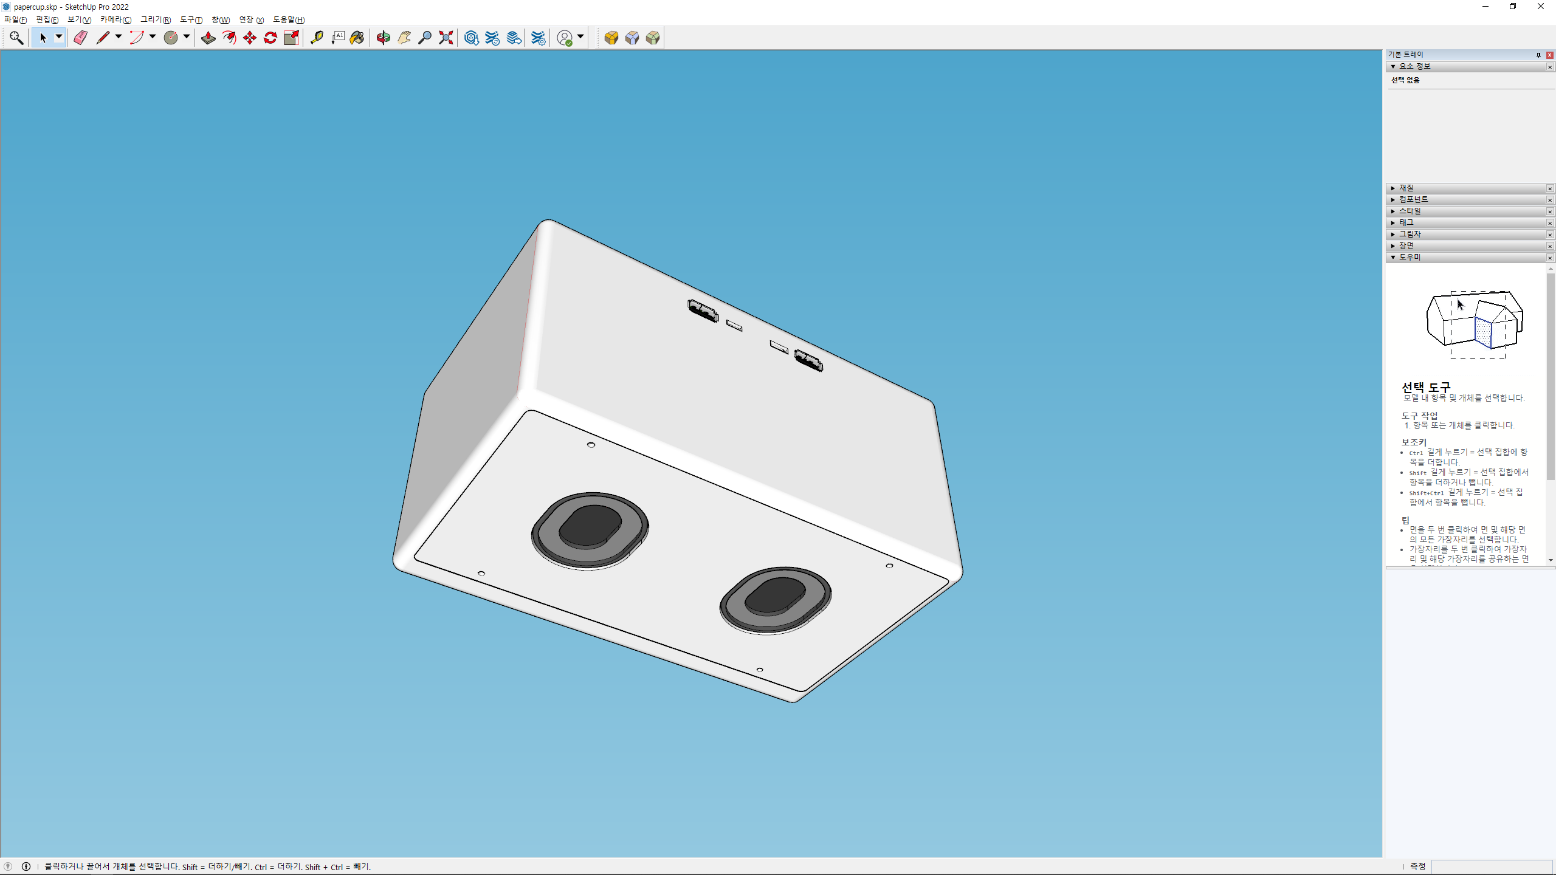Screen dimensions: 1556x875
Task: Collapse the 도우미 (Instructor) panel
Action: click(x=1409, y=258)
